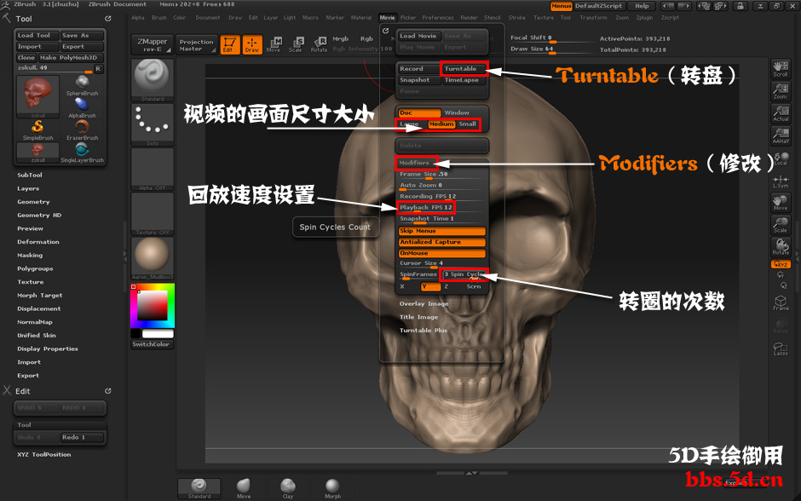Image resolution: width=801 pixels, height=501 pixels.
Task: Click the Lasso icon in right shelf
Action: 781,348
